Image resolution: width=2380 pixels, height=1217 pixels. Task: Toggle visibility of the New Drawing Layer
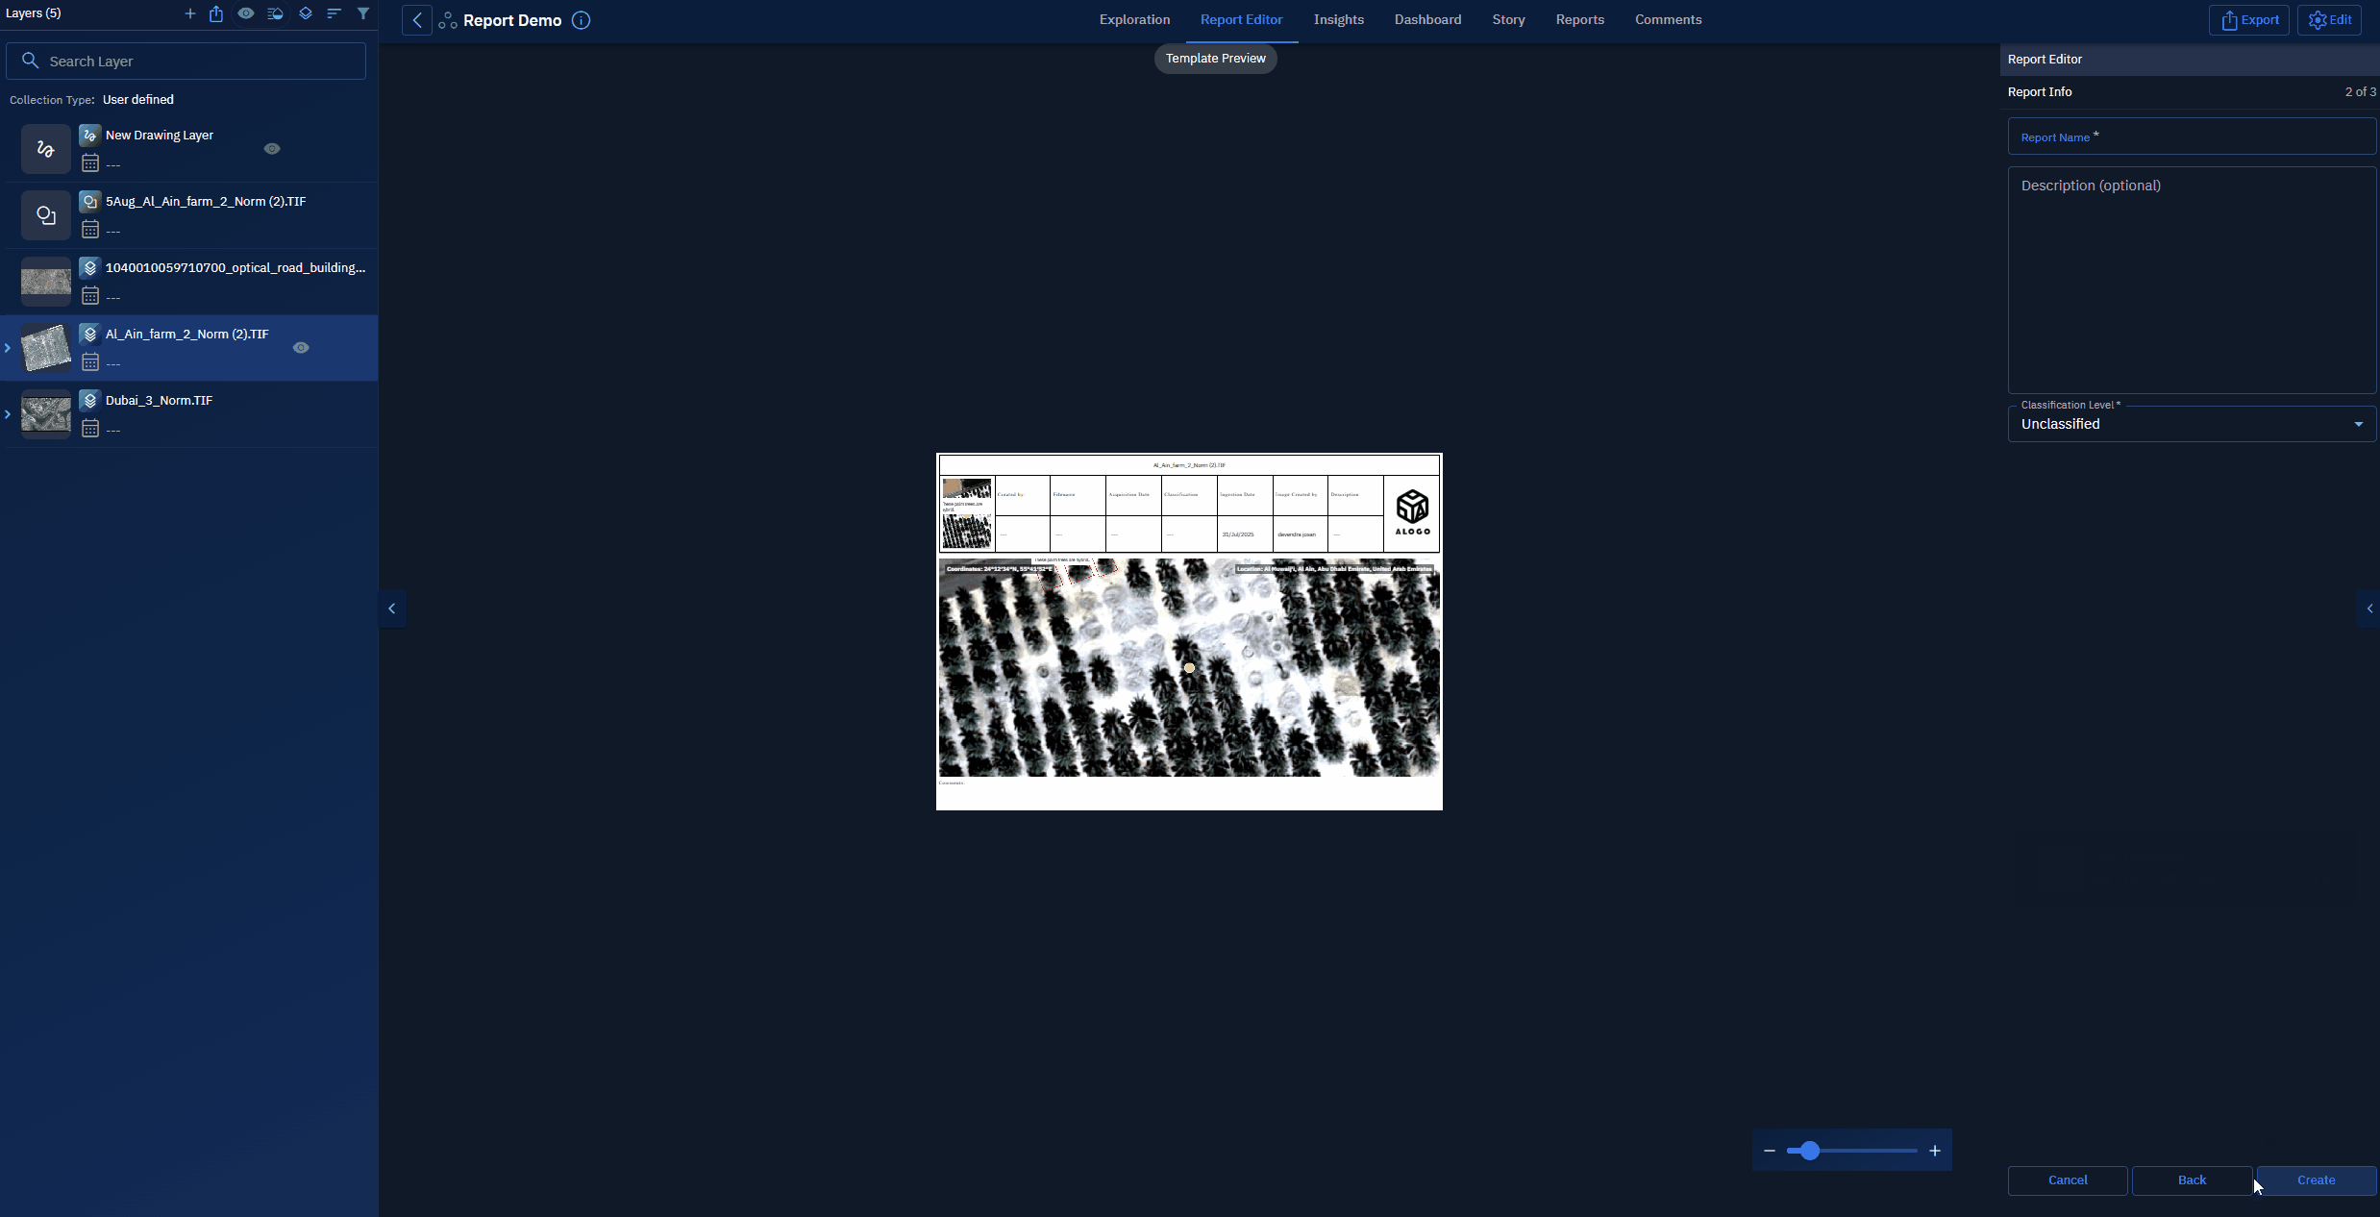coord(270,149)
